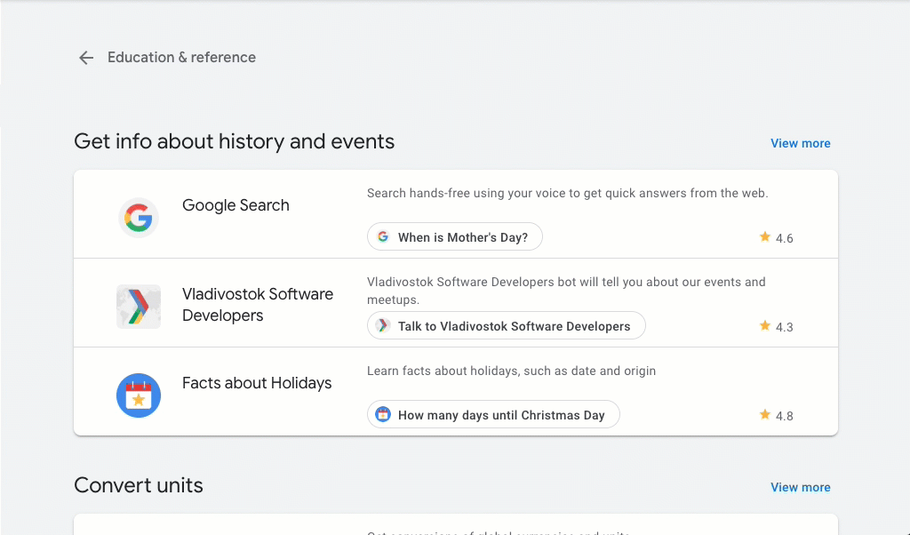Viewport: 910px width, 535px height.
Task: Click the 'Learn facts about holidays' description
Action: (511, 371)
